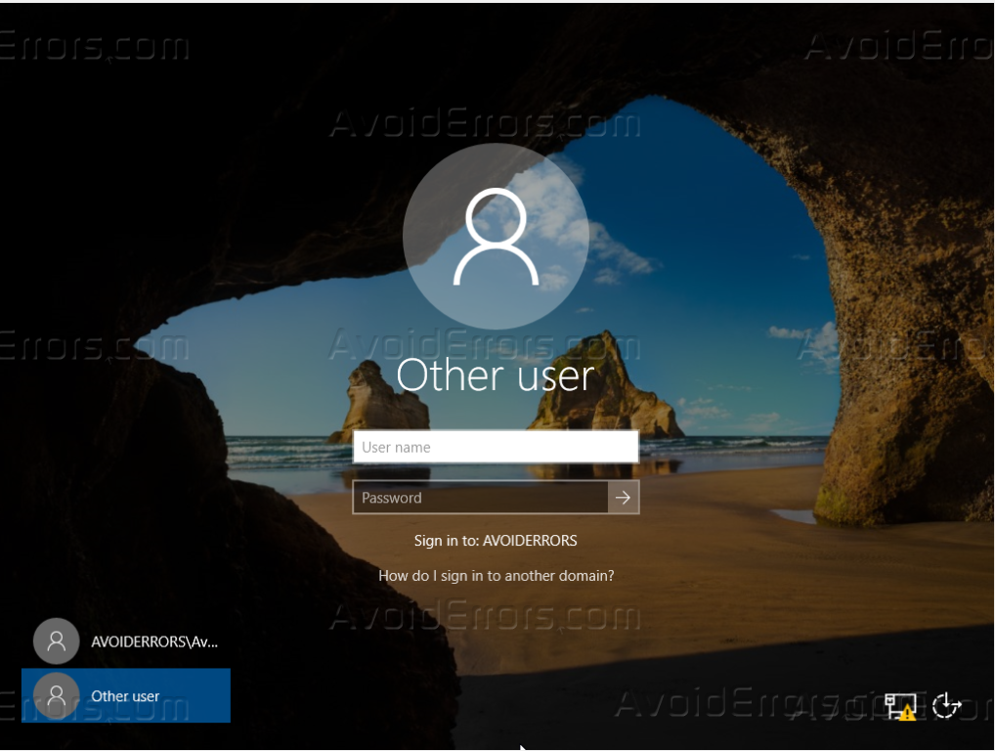The width and height of the screenshot is (995, 751).
Task: Click the User name input field
Action: click(x=496, y=446)
